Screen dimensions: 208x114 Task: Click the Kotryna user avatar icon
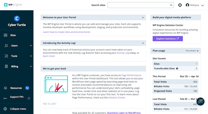point(187,5)
